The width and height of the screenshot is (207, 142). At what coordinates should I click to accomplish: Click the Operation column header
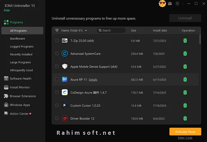click(188, 30)
